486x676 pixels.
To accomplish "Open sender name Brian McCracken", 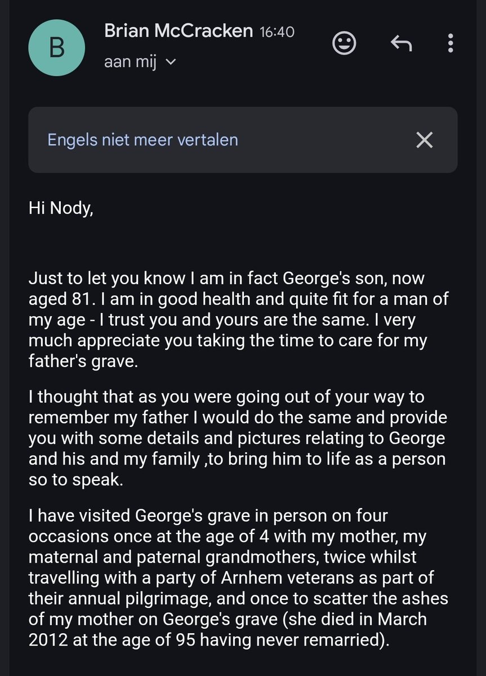I will [178, 30].
